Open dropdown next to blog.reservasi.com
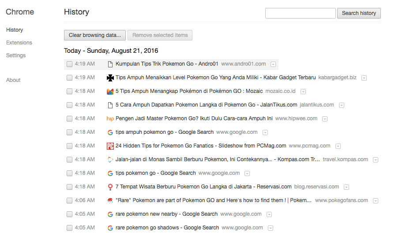Image resolution: width=395 pixels, height=236 pixels. tap(346, 187)
